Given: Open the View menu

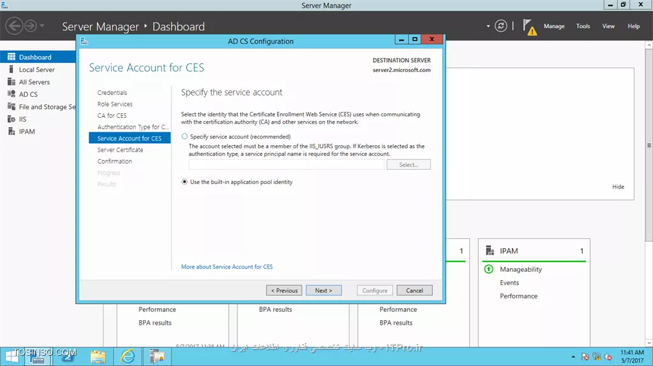Looking at the screenshot, I should 608,26.
